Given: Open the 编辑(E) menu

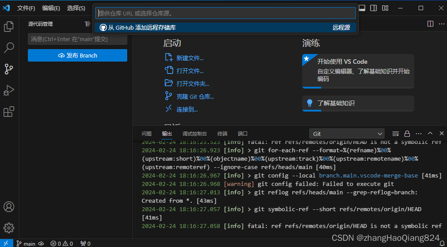Looking at the screenshot, I should pyautogui.click(x=51, y=8).
